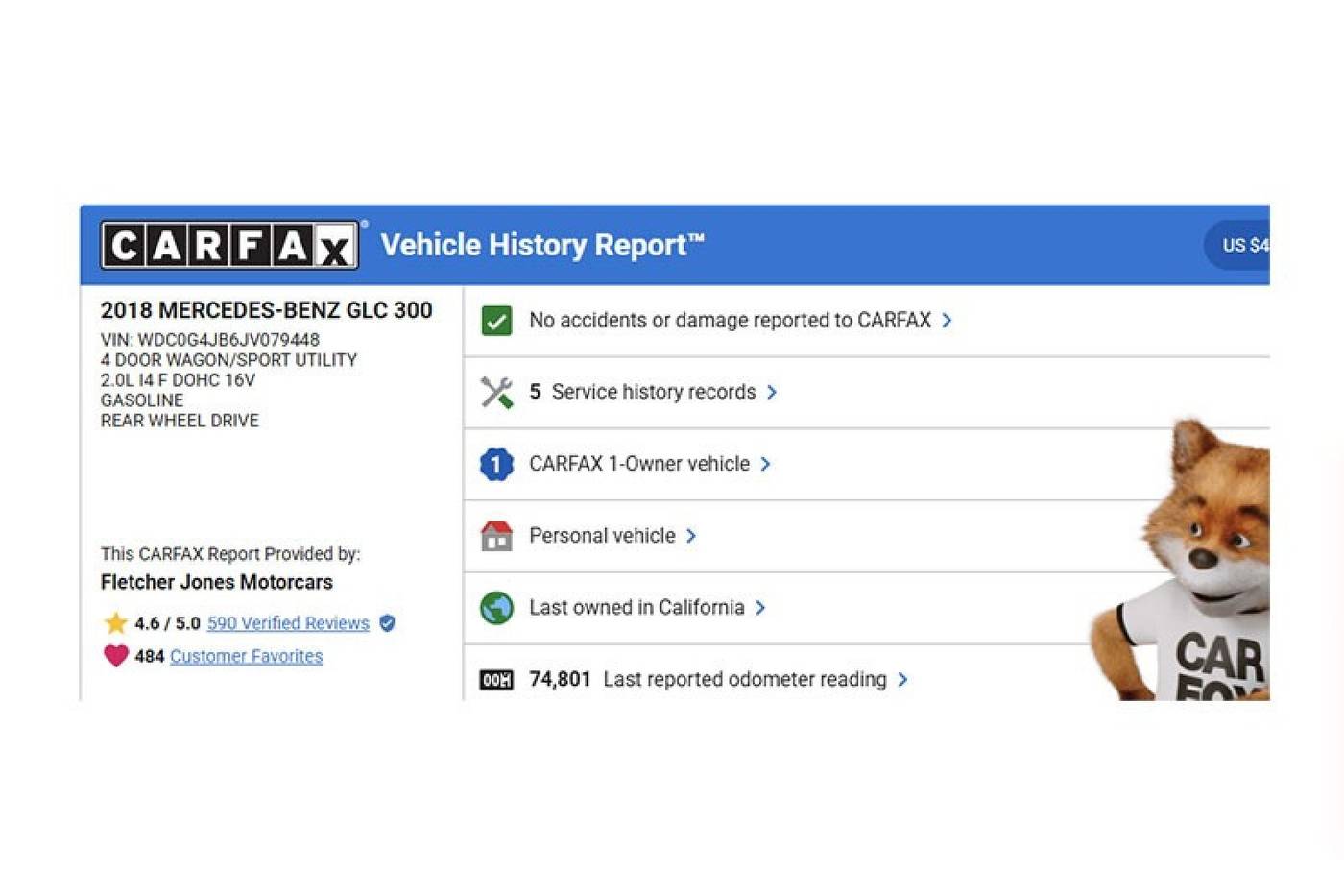Viewport: 1344px width, 896px height.
Task: Open Customer Favorites link
Action: (x=246, y=656)
